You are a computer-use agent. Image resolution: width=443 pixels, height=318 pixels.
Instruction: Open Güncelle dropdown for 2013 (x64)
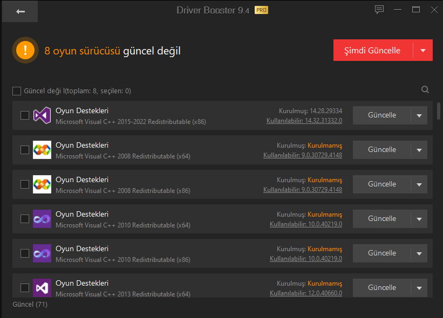[419, 287]
